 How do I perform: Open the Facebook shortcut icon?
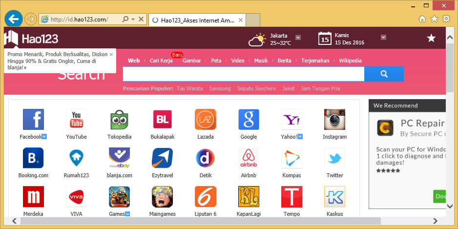[33, 119]
